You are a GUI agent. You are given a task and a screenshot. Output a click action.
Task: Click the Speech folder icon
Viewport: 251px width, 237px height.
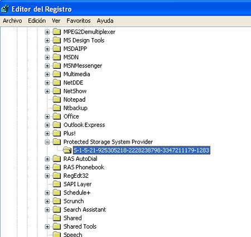tap(57, 234)
